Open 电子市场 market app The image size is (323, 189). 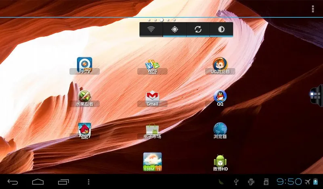click(x=152, y=131)
